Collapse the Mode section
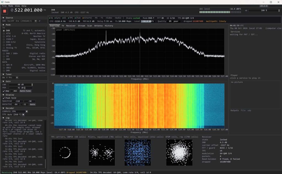This screenshot has height=174, width=282. (x=3, y=25)
